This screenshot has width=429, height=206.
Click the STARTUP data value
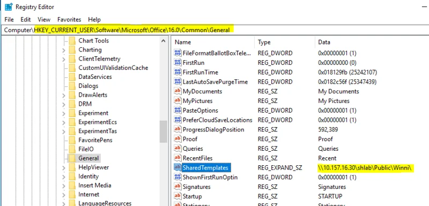330,196
